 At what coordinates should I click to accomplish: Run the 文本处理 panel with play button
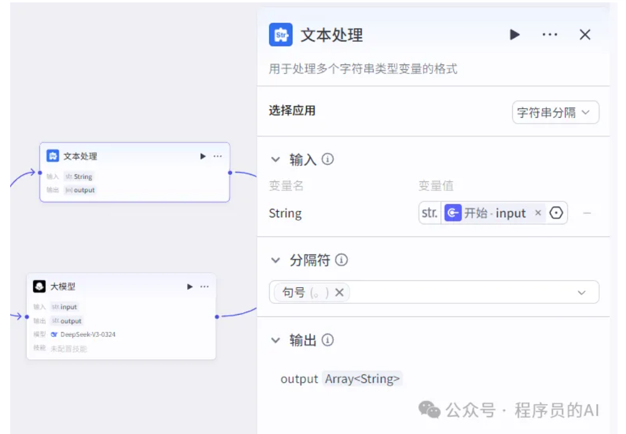coord(515,35)
